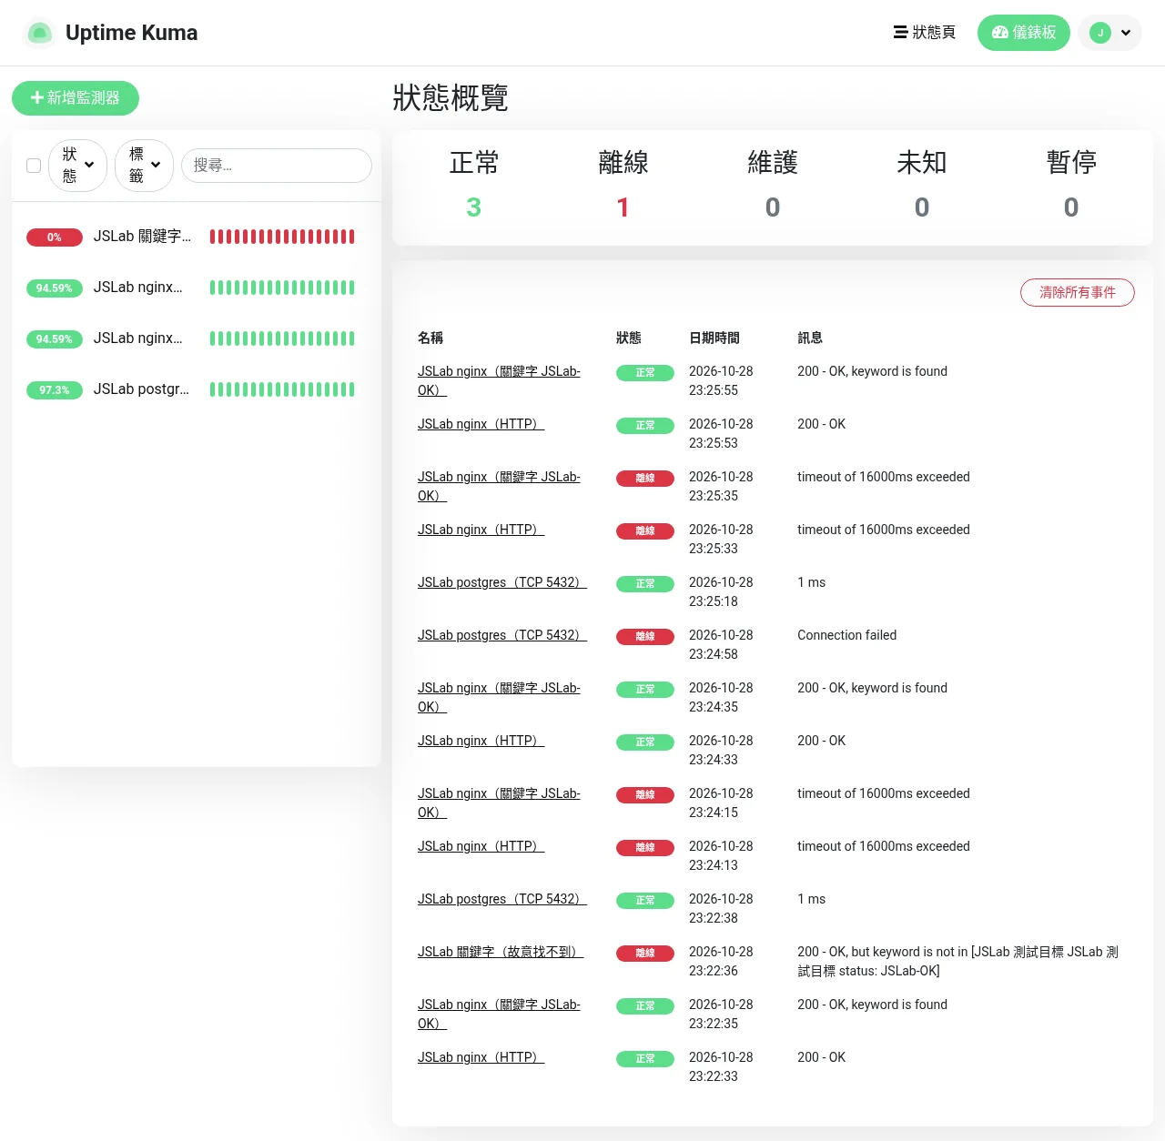
Task: Click the 正常 count 3
Action: coord(474,207)
